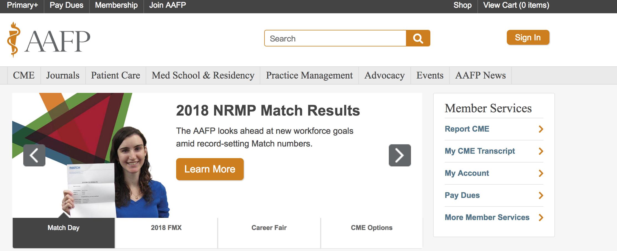Show the CME Options slide tab
The width and height of the screenshot is (617, 251).
(372, 228)
